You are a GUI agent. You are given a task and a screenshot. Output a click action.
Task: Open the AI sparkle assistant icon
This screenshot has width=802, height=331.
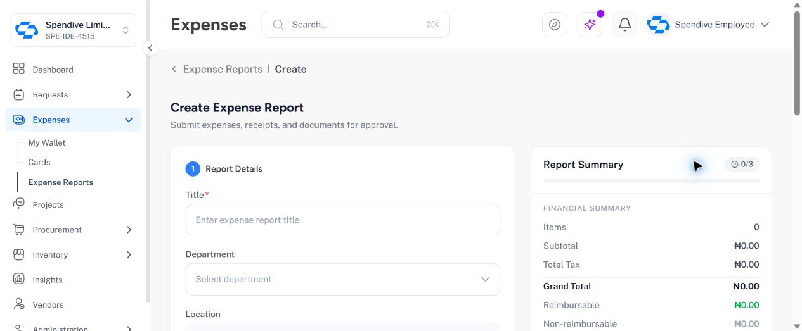pyautogui.click(x=590, y=25)
